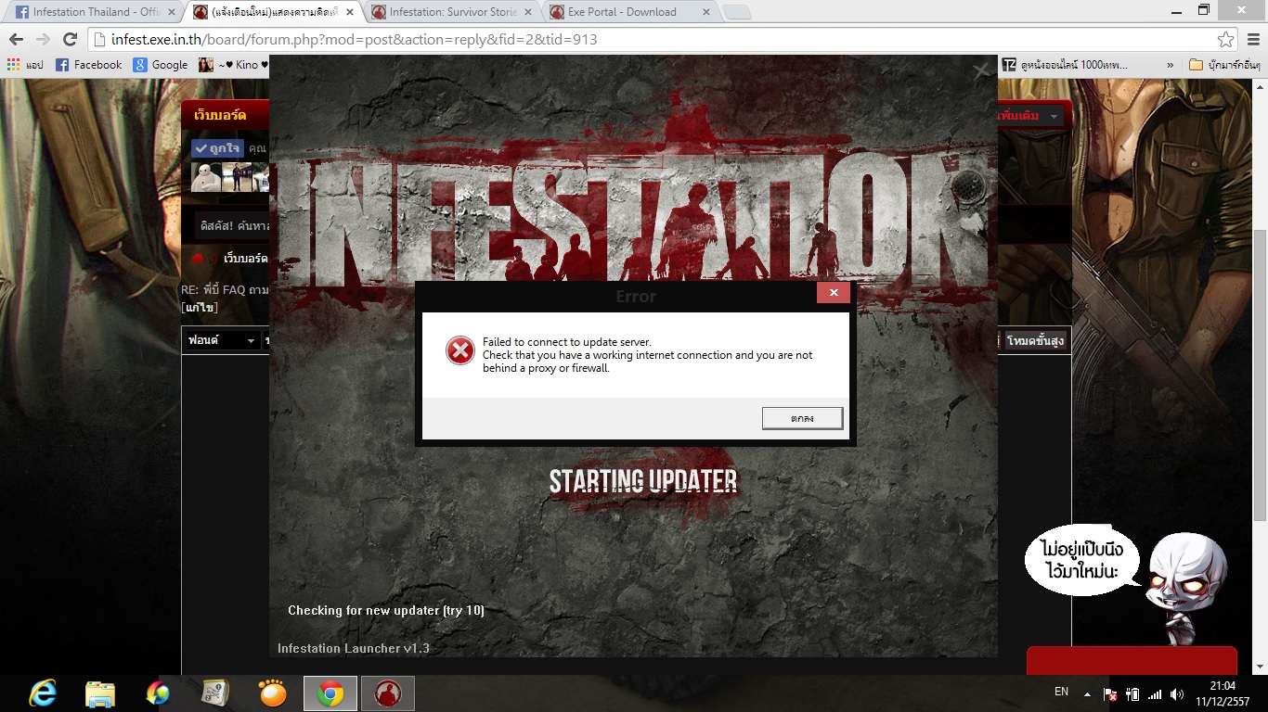Viewport: 1268px width, 712px height.
Task: Bookmark this page with the star icon
Action: [x=1225, y=40]
